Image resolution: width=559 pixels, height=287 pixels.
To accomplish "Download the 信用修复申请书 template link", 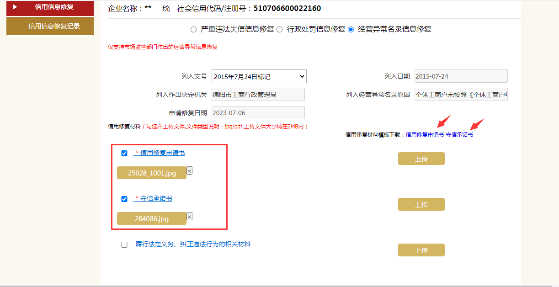I will (425, 135).
